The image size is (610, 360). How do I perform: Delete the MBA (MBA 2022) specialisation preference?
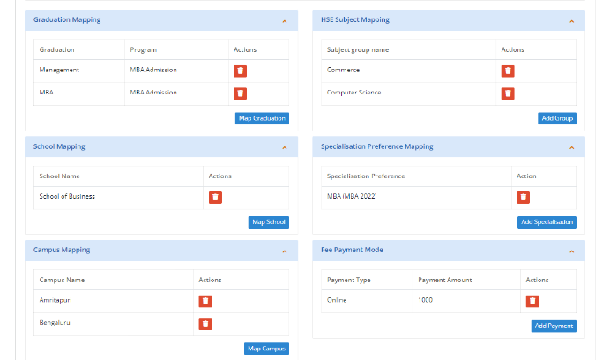coord(523,197)
